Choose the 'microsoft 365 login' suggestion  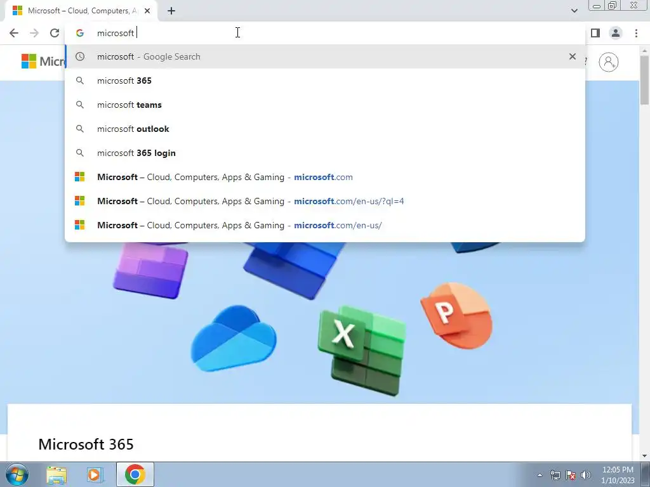click(x=325, y=153)
